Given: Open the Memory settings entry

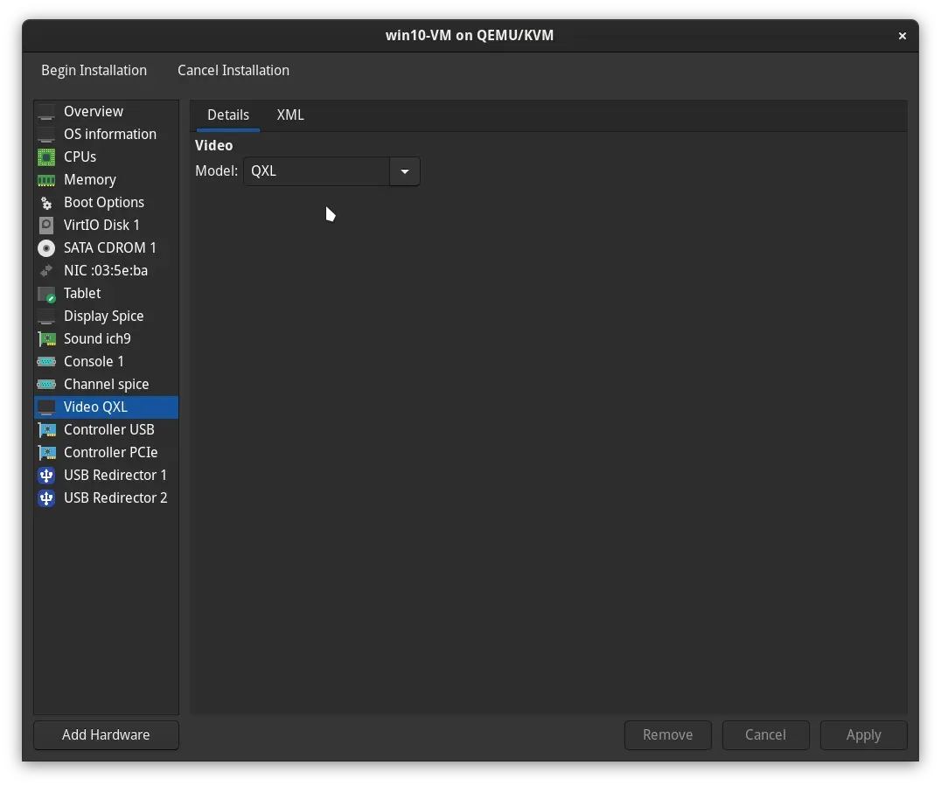Looking at the screenshot, I should (106, 180).
